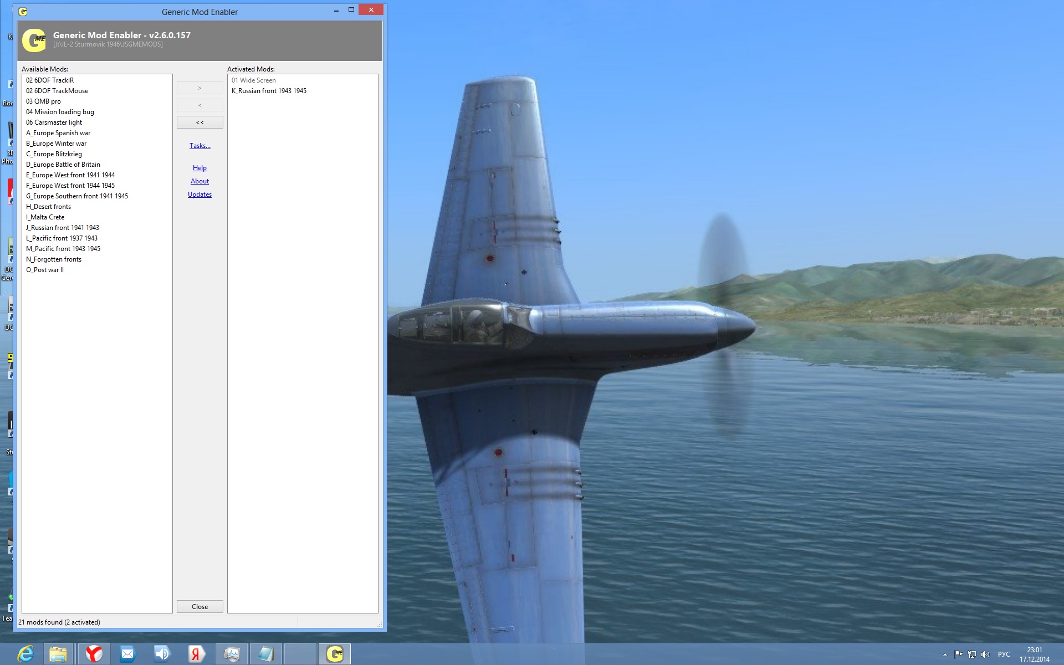Viewport: 1064px width, 665px height.
Task: Click the title bar application icon
Action: 23,12
